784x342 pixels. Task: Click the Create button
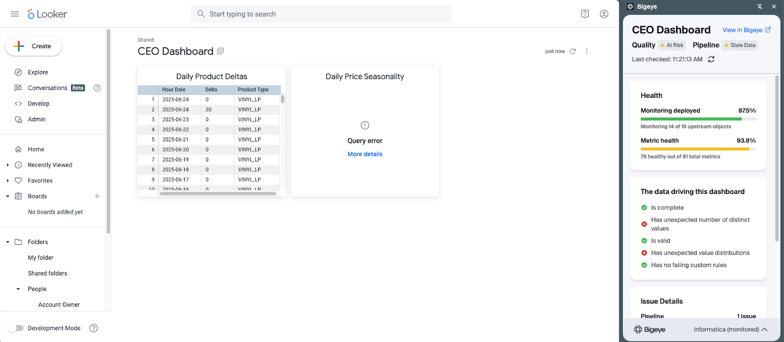tap(34, 46)
